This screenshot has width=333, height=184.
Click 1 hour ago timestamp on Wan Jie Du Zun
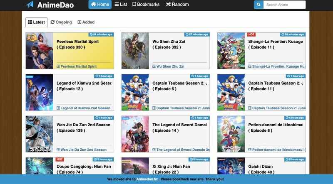click(104, 118)
